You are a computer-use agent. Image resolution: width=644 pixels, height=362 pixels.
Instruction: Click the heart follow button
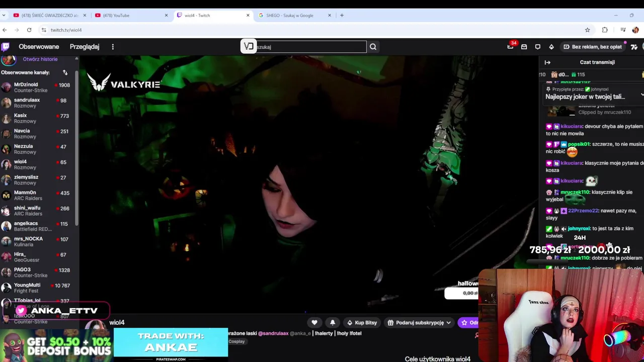pyautogui.click(x=314, y=323)
